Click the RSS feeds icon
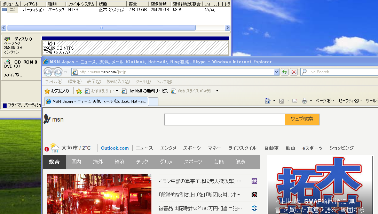This screenshot has width=378, height=214. tap(281, 101)
